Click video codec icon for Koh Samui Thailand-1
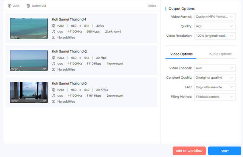This screenshot has height=157, width=243. coord(54,26)
